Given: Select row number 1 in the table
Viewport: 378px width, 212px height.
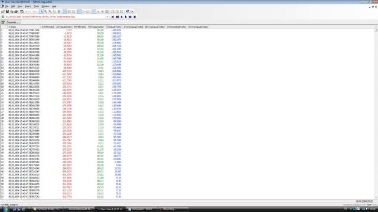Looking at the screenshot, I should [x=2, y=30].
